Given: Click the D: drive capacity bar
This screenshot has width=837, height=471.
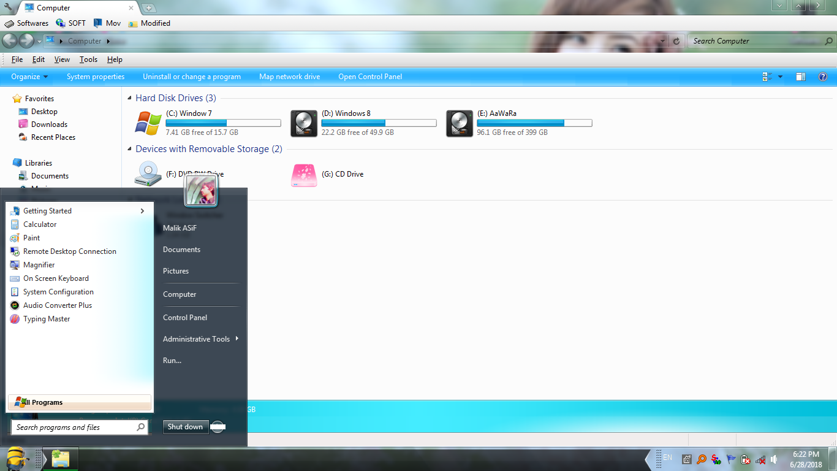Looking at the screenshot, I should pyautogui.click(x=379, y=123).
